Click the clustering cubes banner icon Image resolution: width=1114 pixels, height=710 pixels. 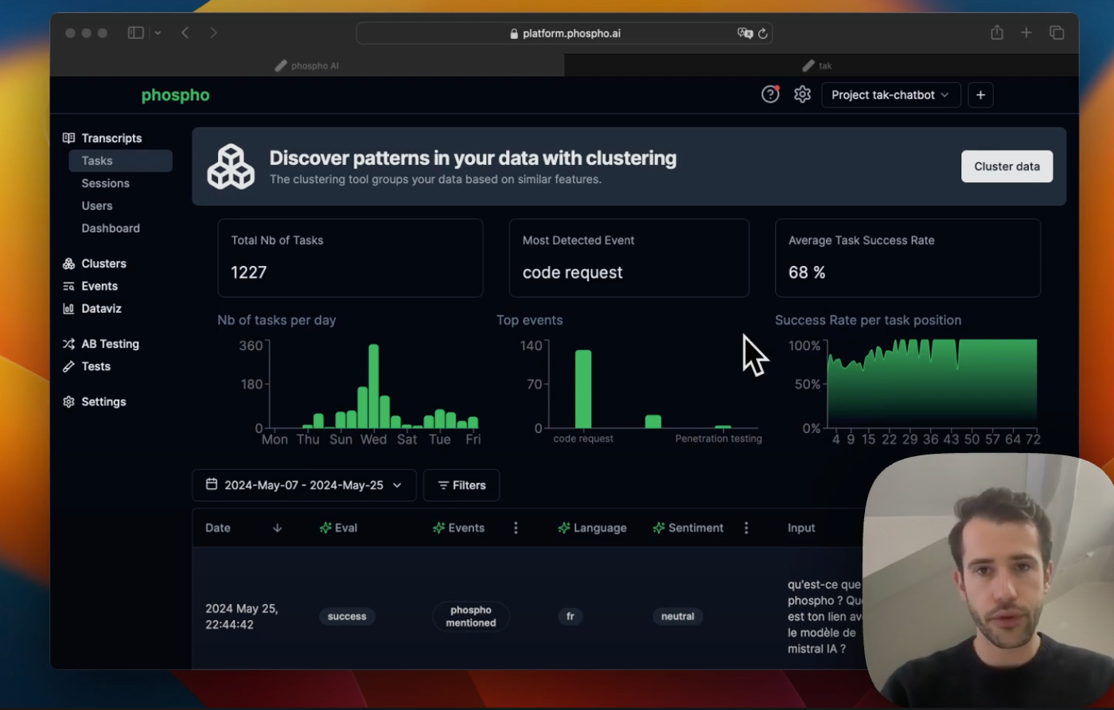(231, 166)
